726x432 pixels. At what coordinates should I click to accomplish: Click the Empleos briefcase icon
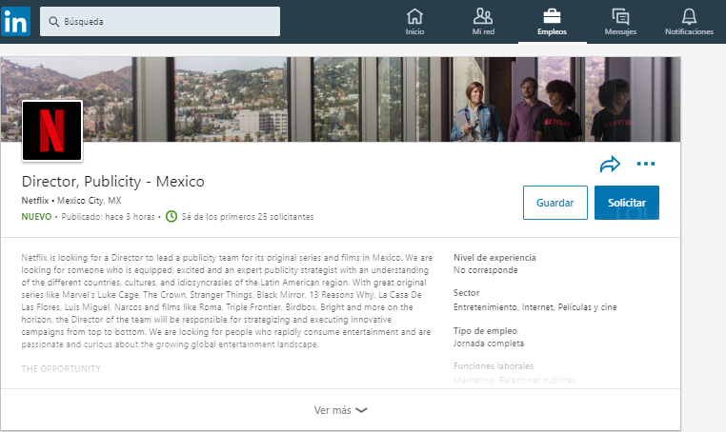coord(552,16)
